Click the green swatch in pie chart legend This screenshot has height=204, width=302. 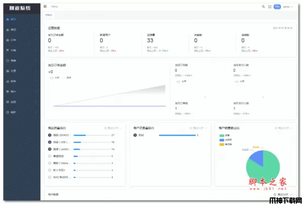[221, 135]
